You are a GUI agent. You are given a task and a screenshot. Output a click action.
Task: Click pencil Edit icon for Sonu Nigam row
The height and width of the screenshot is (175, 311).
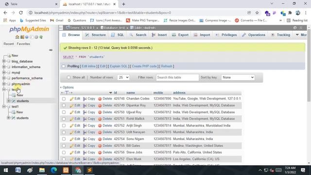tap(71, 139)
